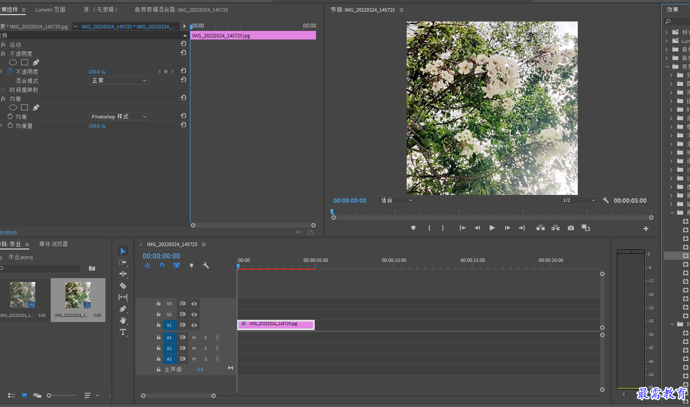The image size is (690, 407).
Task: Open timeline display settings wrench
Action: coord(206,265)
